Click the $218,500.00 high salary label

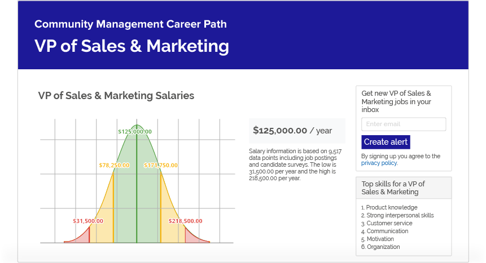point(185,221)
